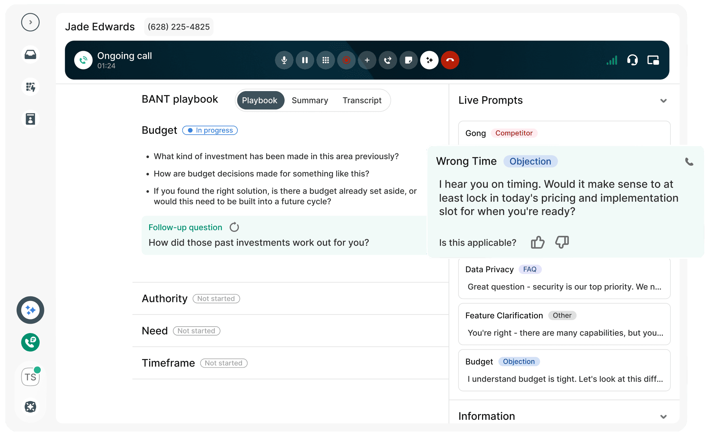709x440 pixels.
Task: Open the dial keypad icon
Action: (326, 60)
